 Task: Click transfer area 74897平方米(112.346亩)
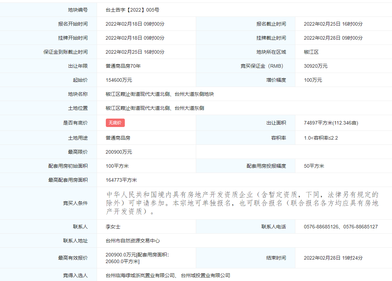[x=331, y=123]
